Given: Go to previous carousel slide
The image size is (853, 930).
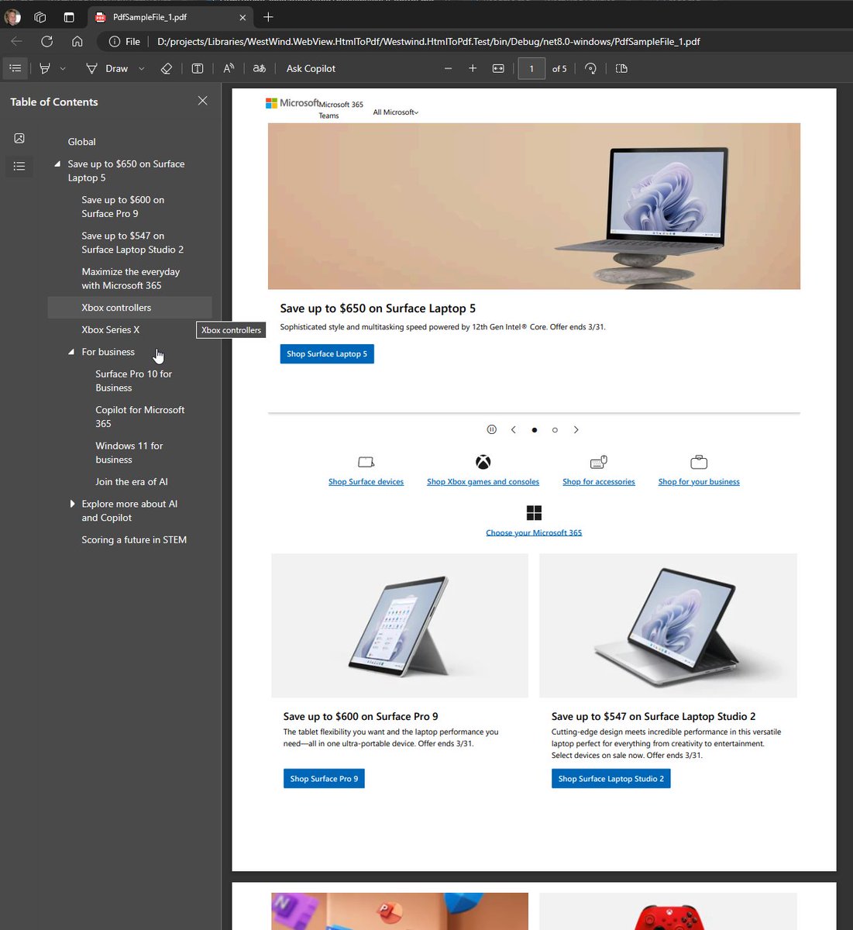Looking at the screenshot, I should coord(513,429).
